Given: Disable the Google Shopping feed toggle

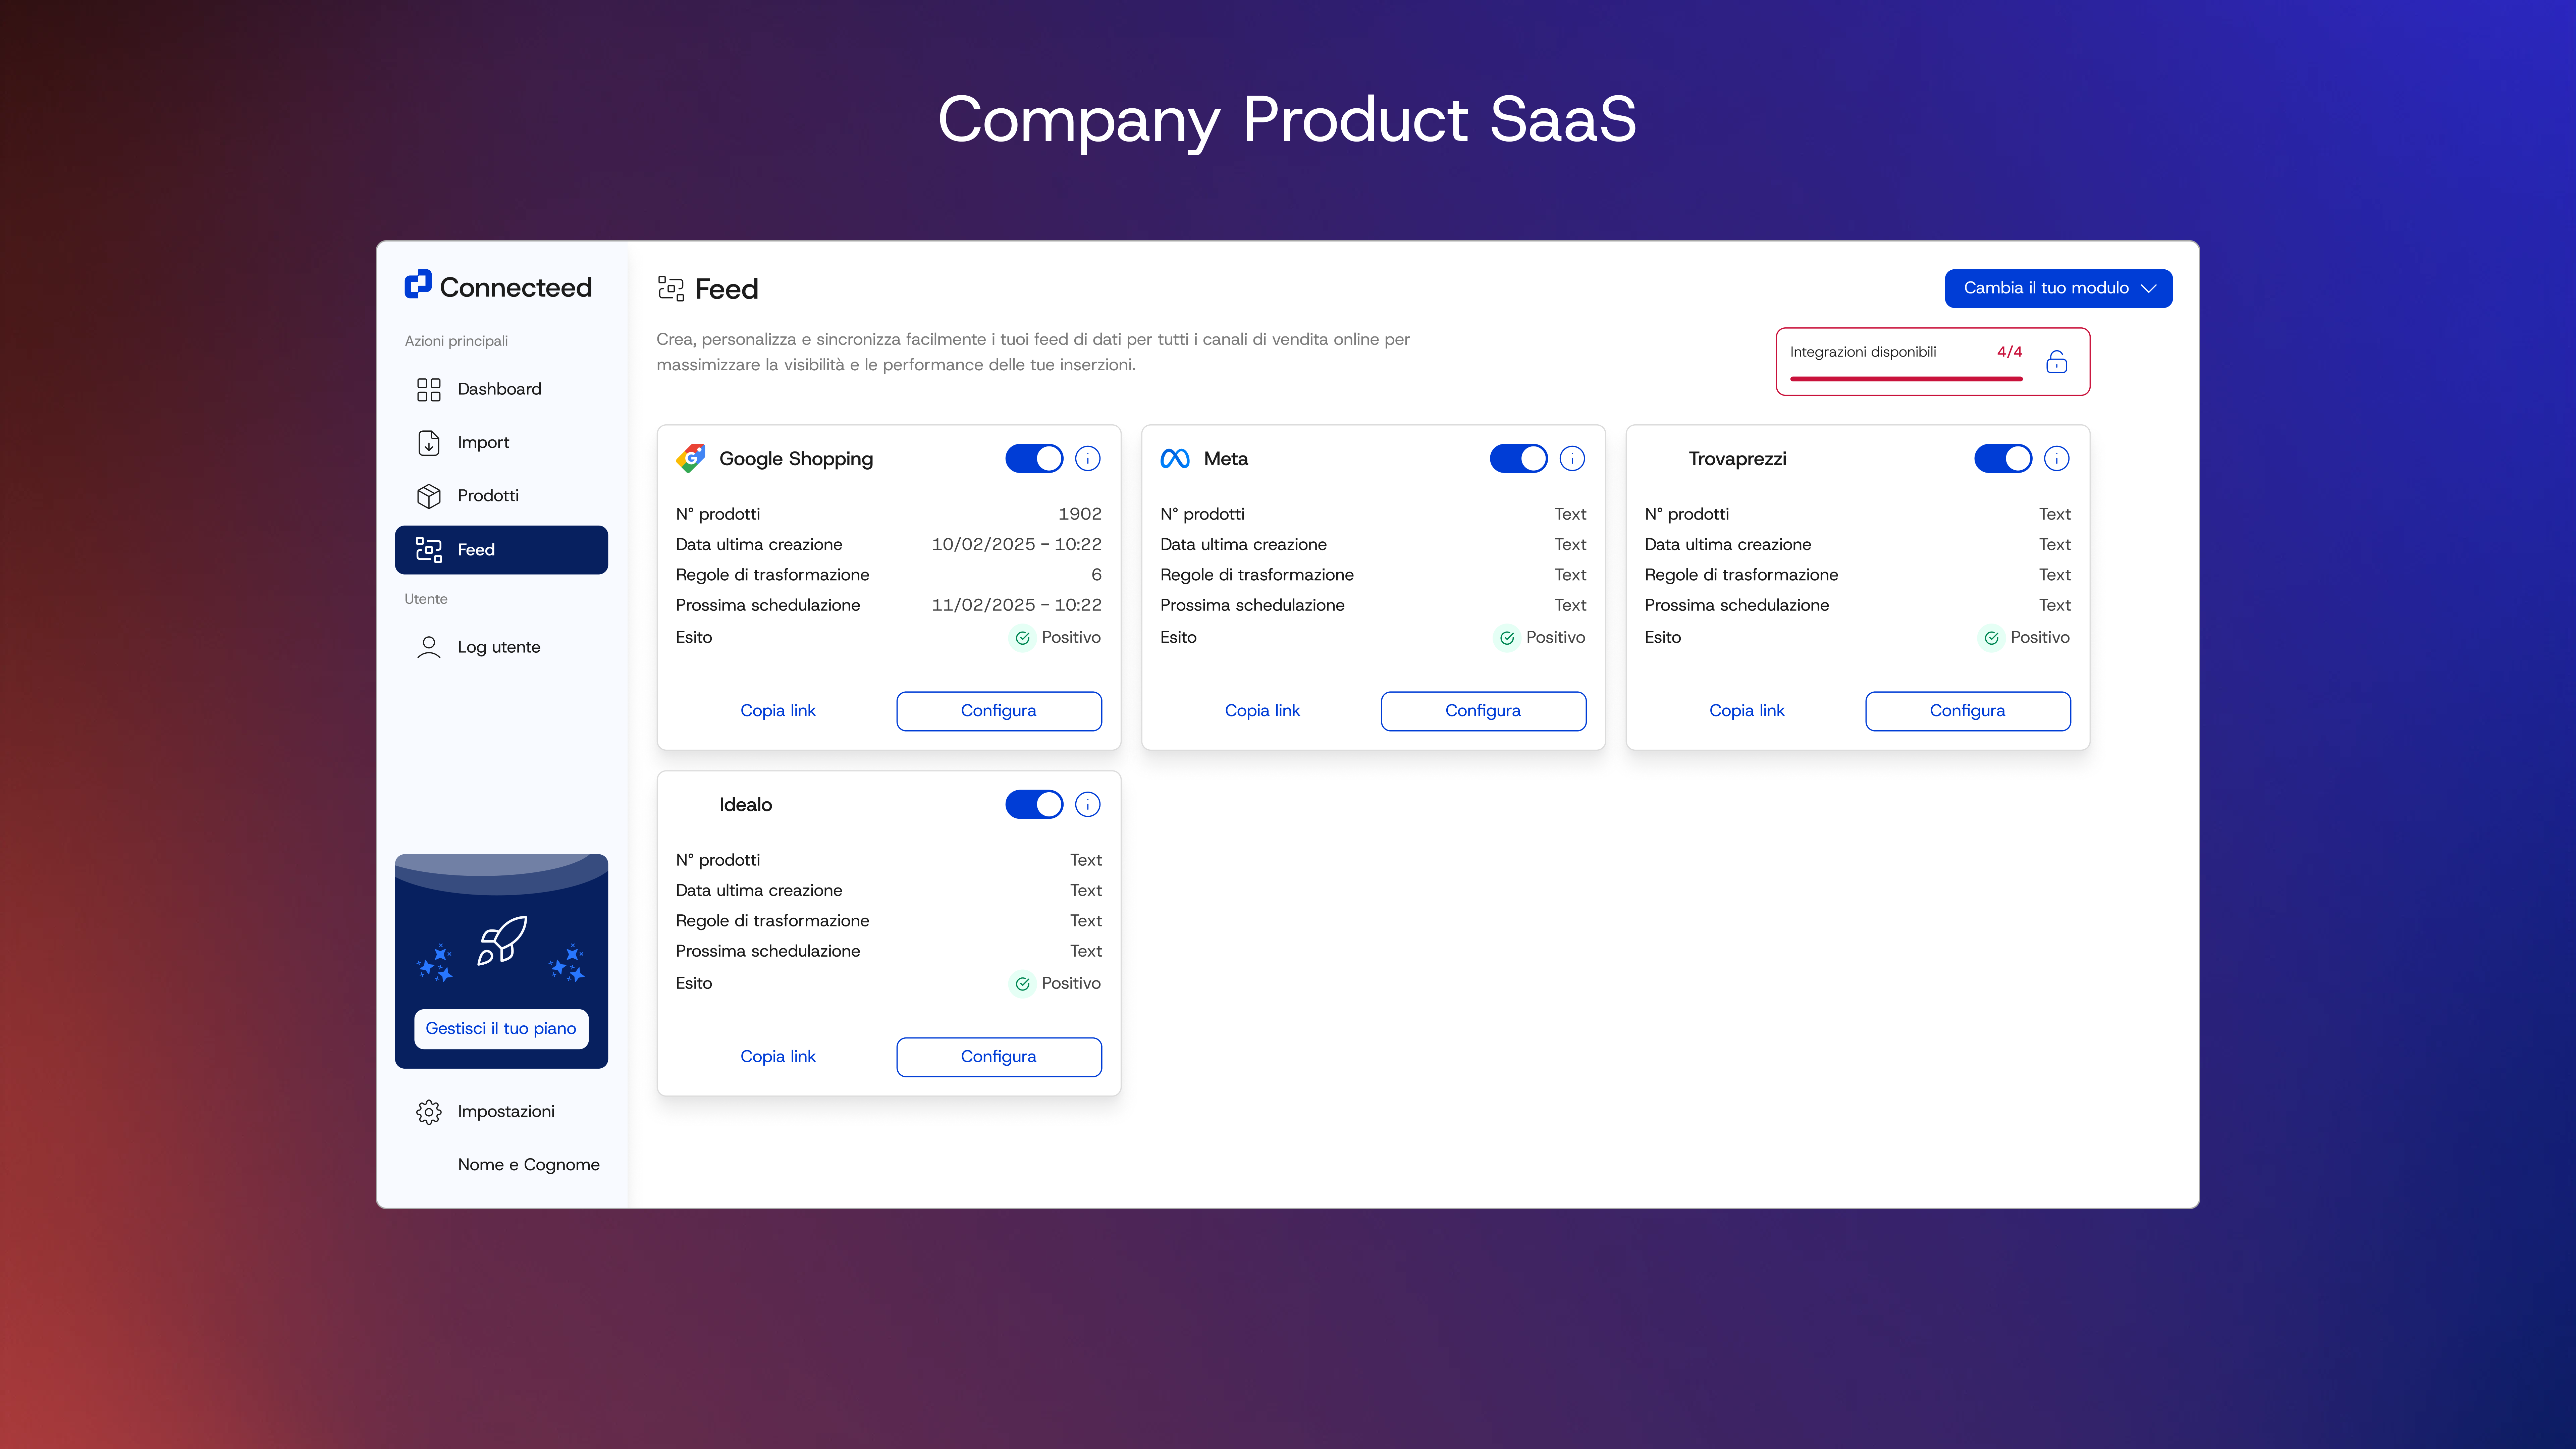Looking at the screenshot, I should [1034, 459].
